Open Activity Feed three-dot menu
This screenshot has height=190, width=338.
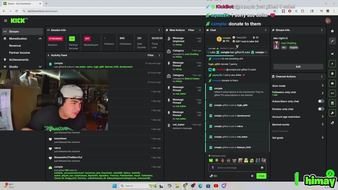coord(159,55)
